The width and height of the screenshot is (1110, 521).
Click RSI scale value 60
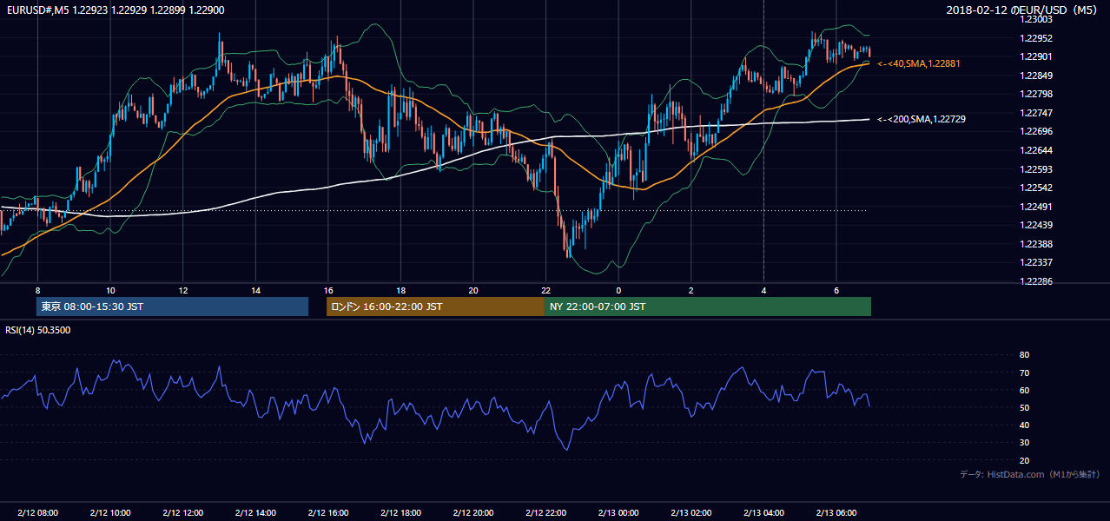[x=1024, y=391]
